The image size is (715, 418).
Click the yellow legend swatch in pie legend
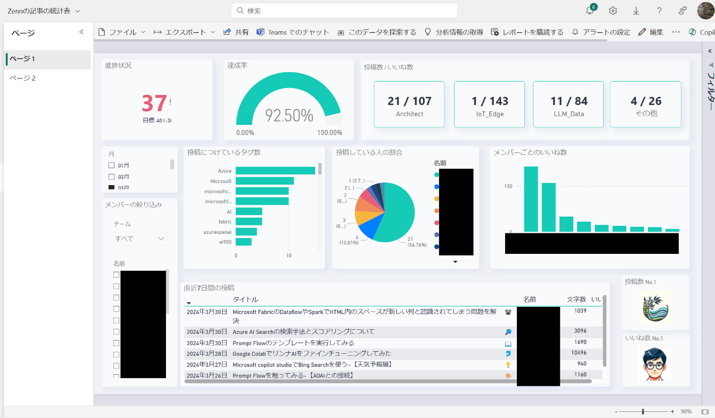tap(436, 199)
